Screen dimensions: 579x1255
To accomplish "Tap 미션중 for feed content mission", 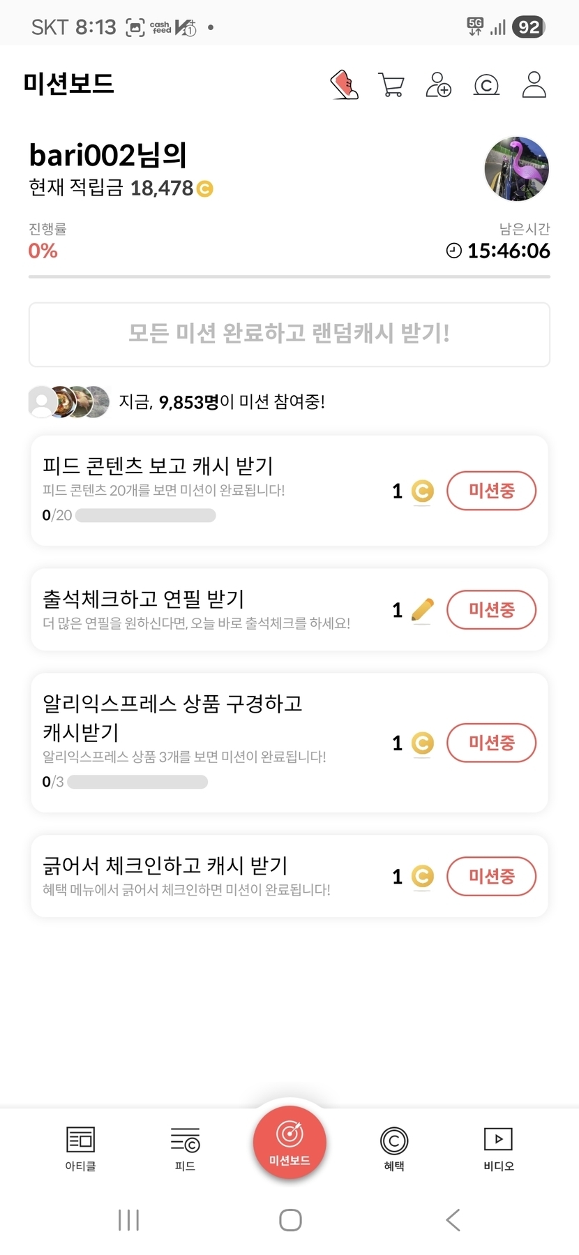I will [x=491, y=491].
